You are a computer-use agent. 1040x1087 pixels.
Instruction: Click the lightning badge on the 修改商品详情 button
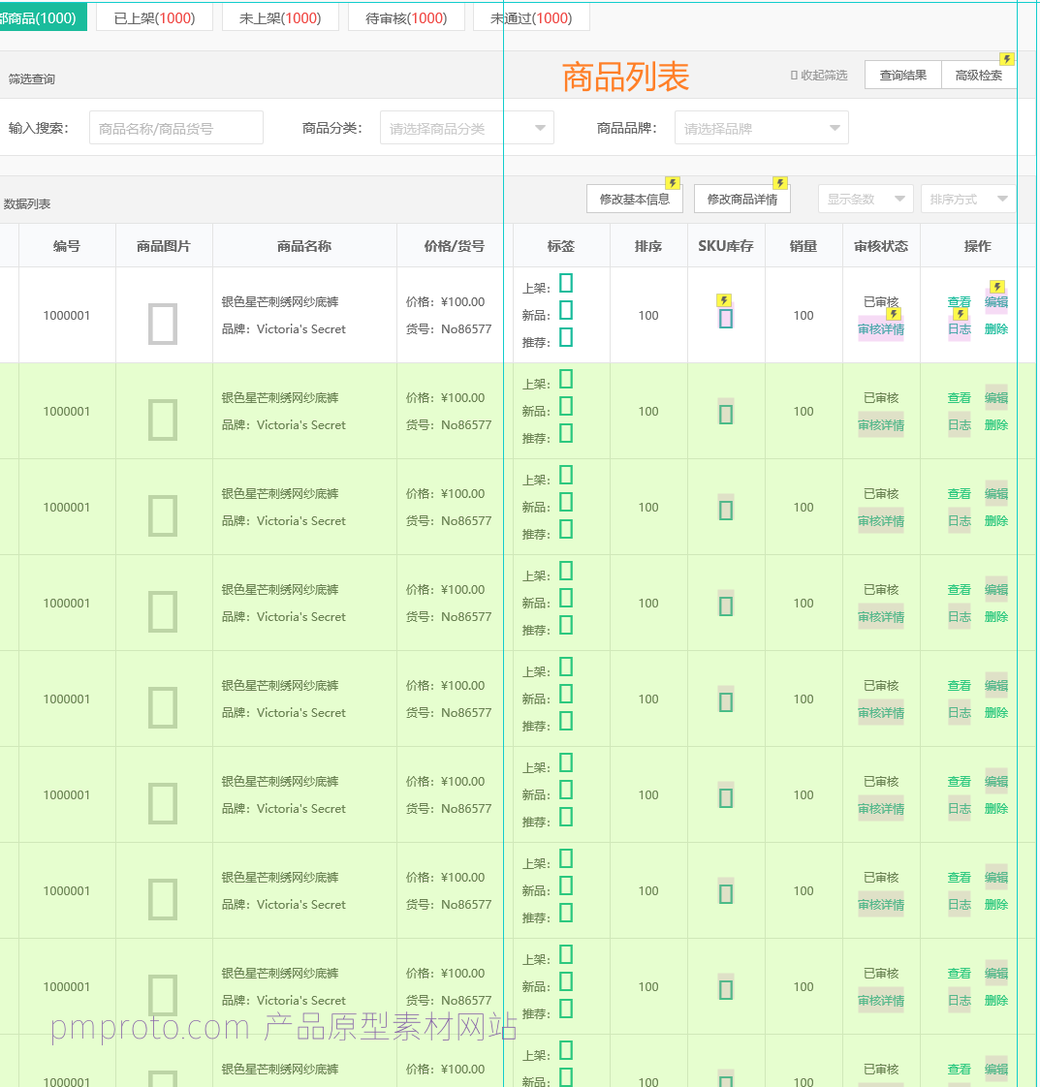(780, 183)
